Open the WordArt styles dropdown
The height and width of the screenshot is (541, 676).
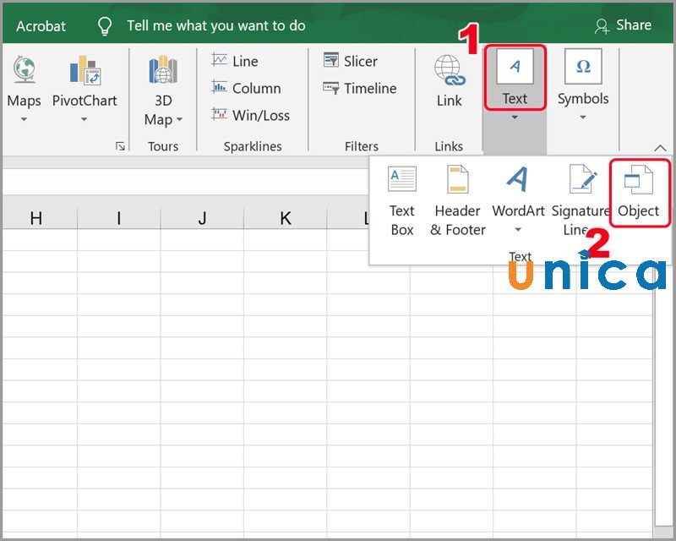pyautogui.click(x=518, y=230)
